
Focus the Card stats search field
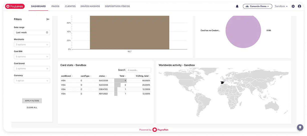(138, 70)
